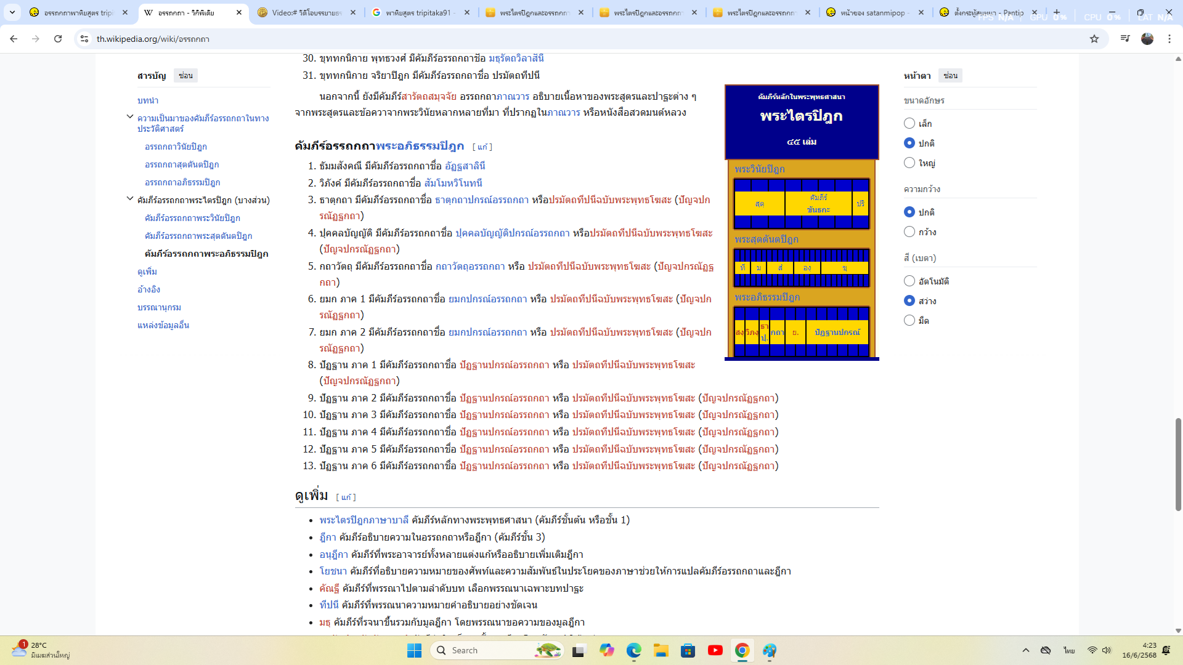Open Microsoft Store from taskbar
Viewport: 1183px width, 665px height.
tap(688, 650)
